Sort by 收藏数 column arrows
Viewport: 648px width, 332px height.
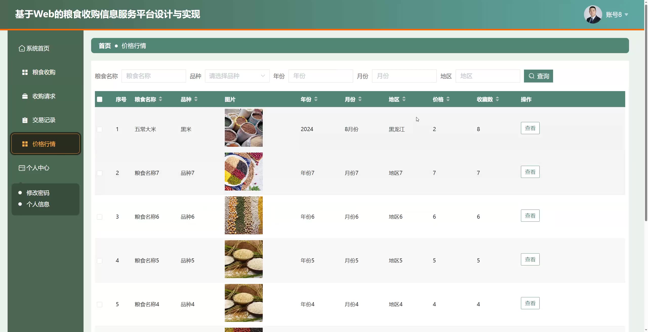coord(497,99)
